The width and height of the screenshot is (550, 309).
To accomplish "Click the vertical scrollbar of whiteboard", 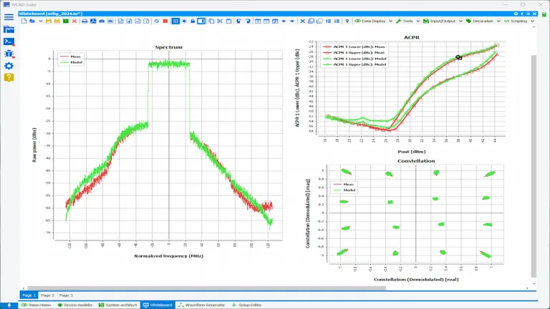I will [534, 165].
